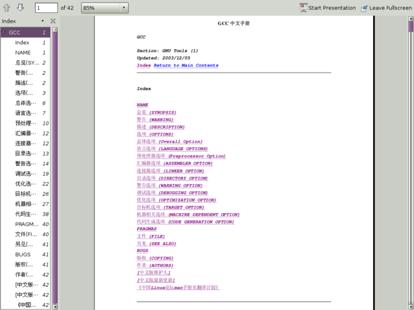Image resolution: width=414 pixels, height=310 pixels.
Task: Go to previous page with up arrow
Action: 7,8
